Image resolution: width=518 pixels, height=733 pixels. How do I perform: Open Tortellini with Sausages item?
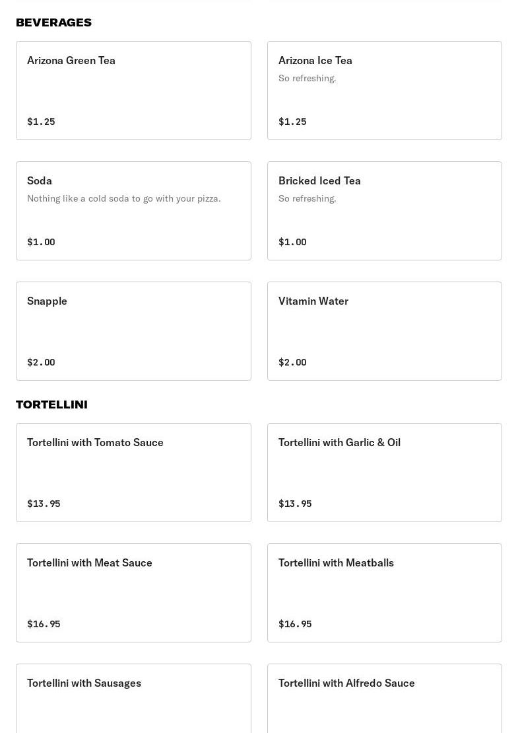133,701
